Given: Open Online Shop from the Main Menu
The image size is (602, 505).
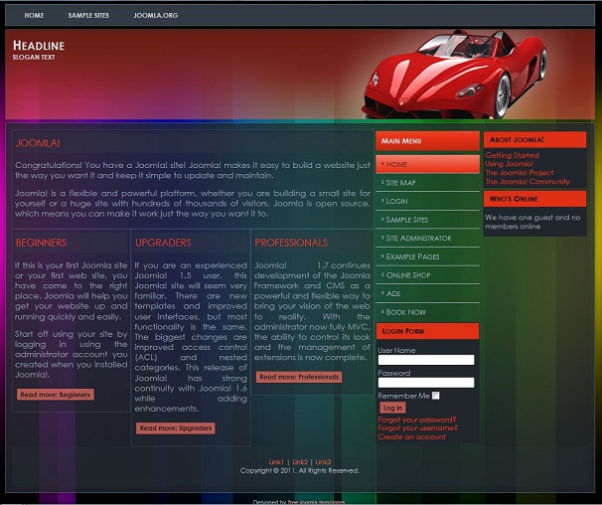Looking at the screenshot, I should coord(428,274).
